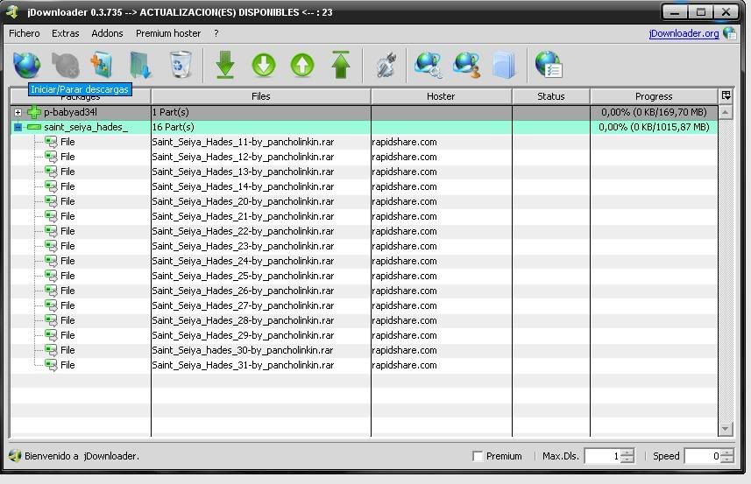
Task: Click green minus icon of saint_seiya_hades_ package
Action: (34, 127)
